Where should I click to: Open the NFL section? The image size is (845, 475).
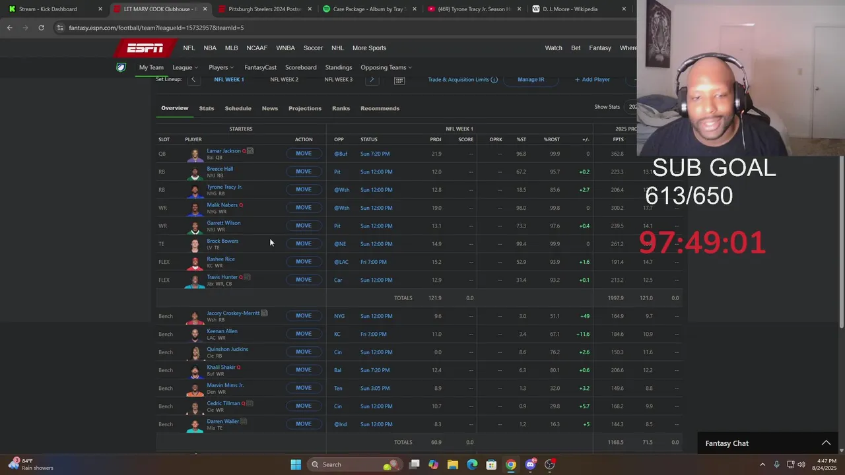click(x=189, y=48)
